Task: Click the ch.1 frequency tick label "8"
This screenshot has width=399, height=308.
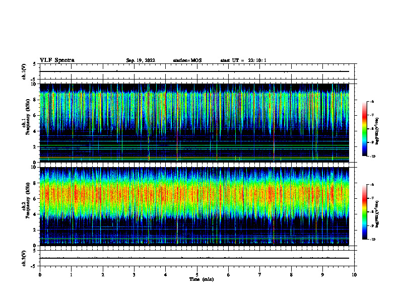Action: click(35, 100)
